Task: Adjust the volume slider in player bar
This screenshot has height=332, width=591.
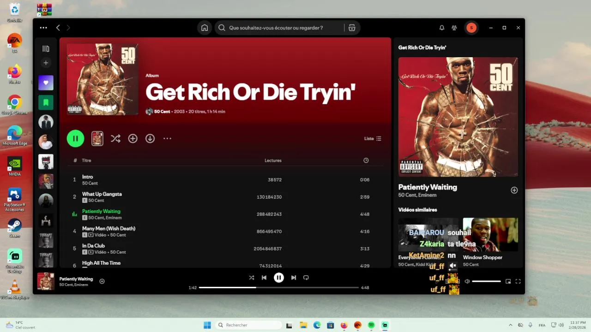Action: click(486, 281)
